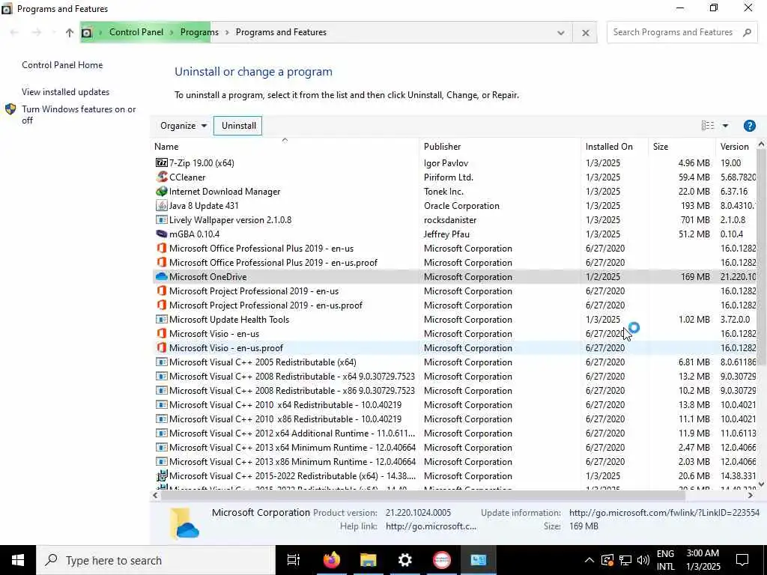767x575 pixels.
Task: Click the 701 MB size cell
Action: (x=695, y=219)
